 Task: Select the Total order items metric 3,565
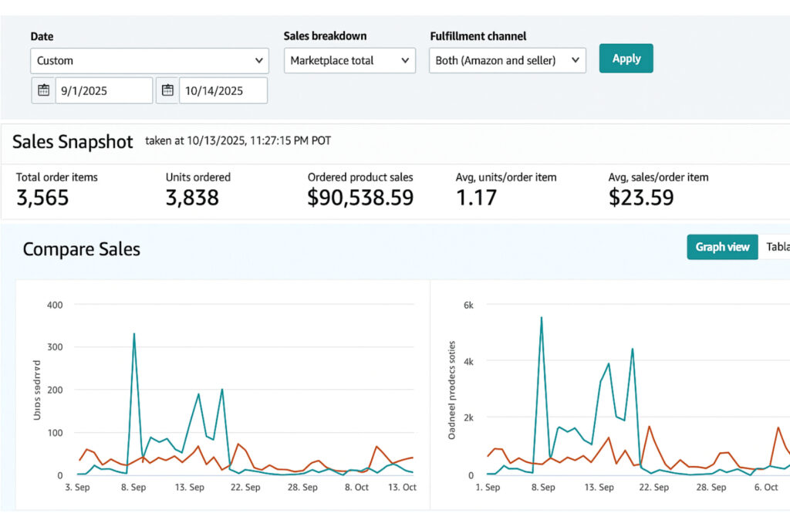click(x=42, y=198)
